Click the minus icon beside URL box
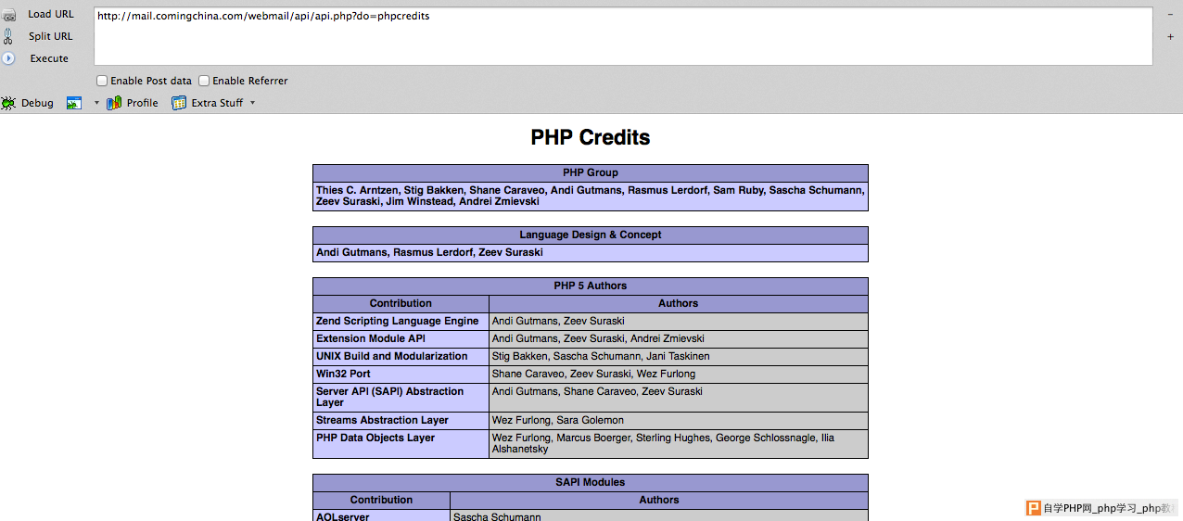Image resolution: width=1183 pixels, height=521 pixels. (1170, 14)
